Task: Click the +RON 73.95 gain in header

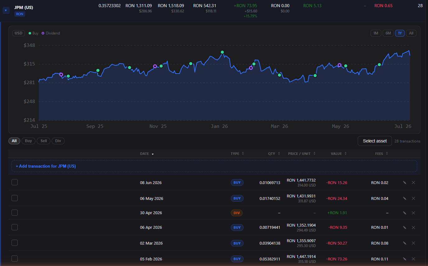Action: (x=245, y=6)
